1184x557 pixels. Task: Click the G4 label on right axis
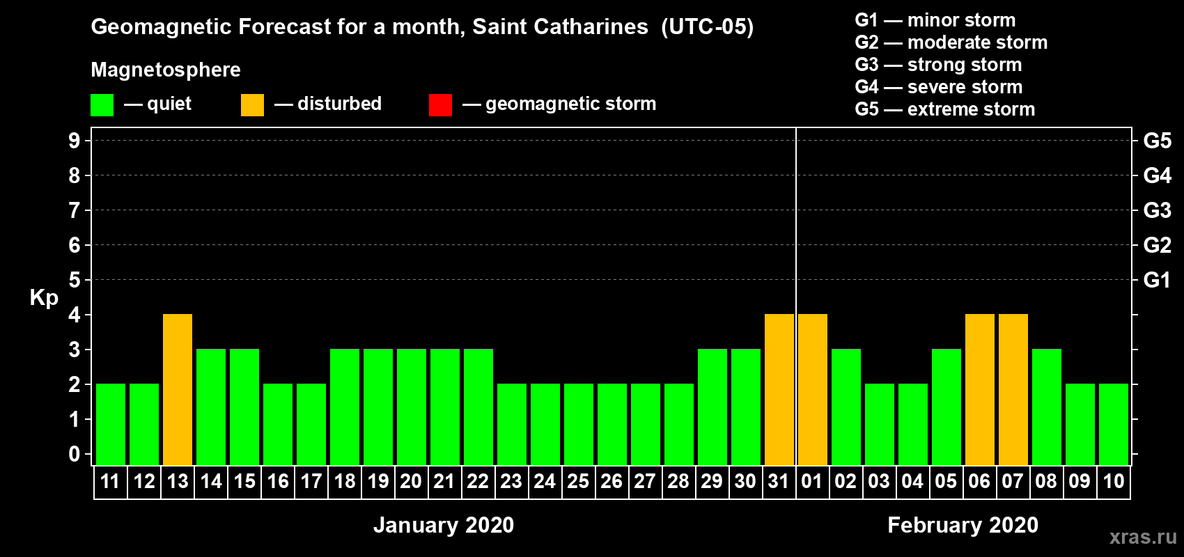coord(1158,175)
